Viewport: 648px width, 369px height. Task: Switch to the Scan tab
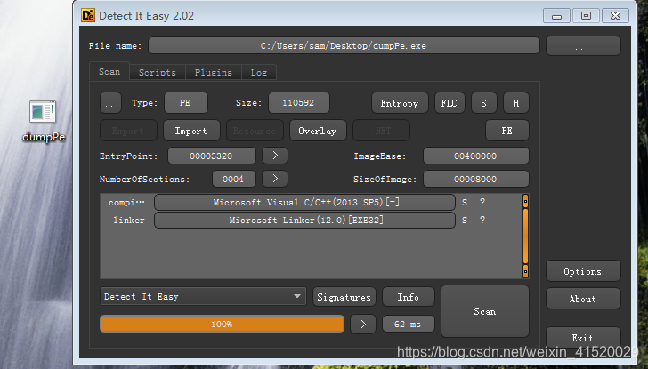tap(109, 72)
